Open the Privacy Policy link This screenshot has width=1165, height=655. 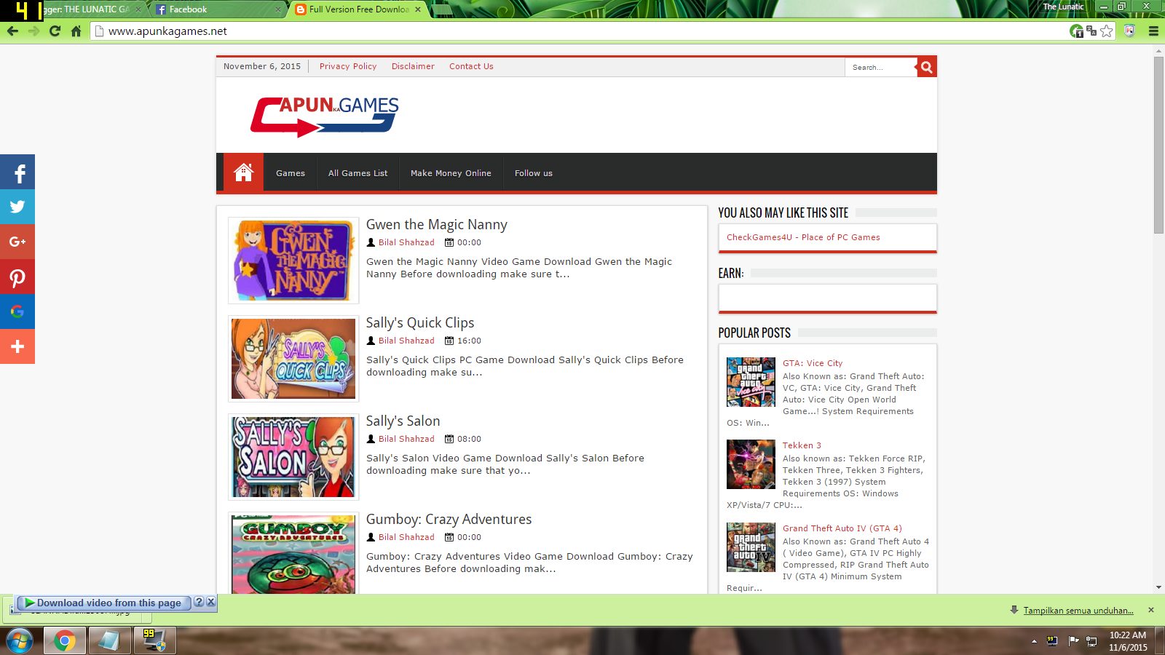tap(348, 66)
